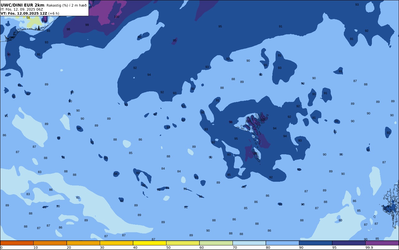Click the 20–30 legend color box

pos(83,243)
